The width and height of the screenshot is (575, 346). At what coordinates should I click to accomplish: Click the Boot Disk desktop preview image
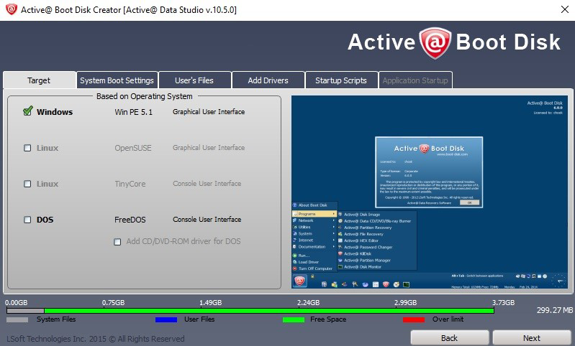tap(430, 192)
